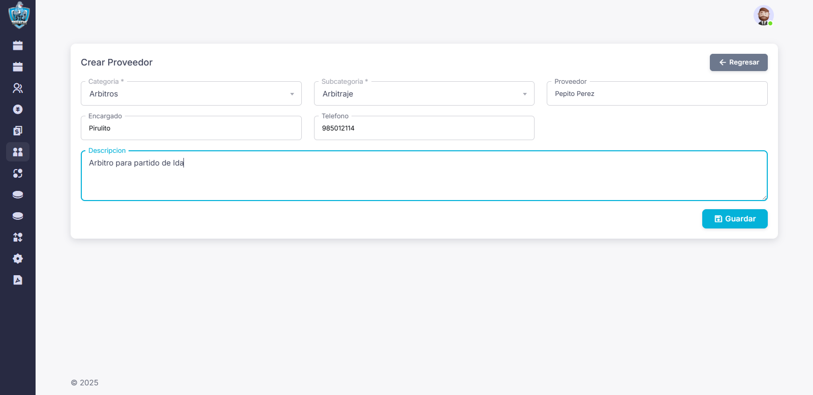813x395 pixels.
Task: Select the Telefono input field
Action: pyautogui.click(x=424, y=128)
